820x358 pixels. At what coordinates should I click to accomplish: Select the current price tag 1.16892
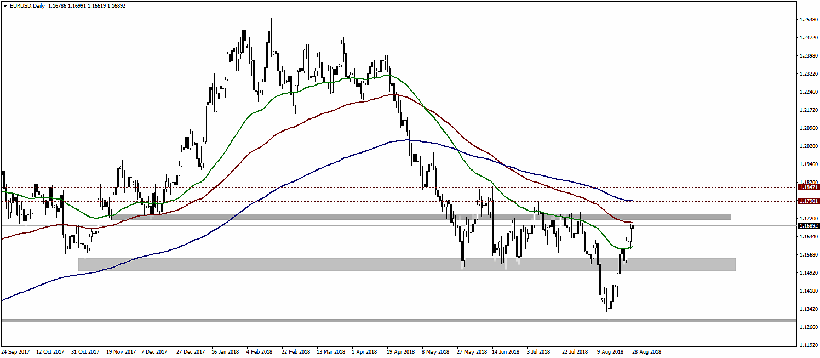[808, 225]
